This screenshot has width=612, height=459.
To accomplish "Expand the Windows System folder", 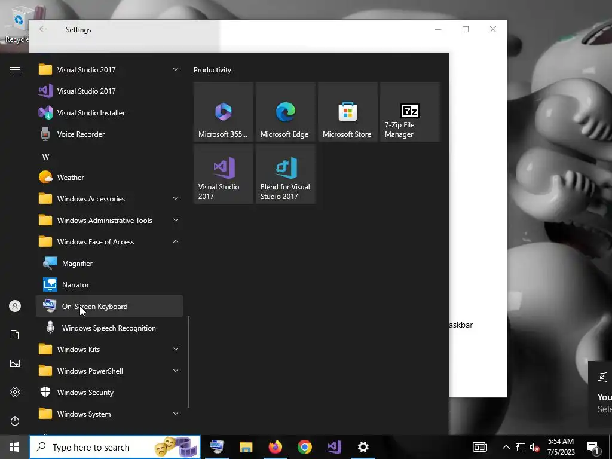I will point(176,414).
